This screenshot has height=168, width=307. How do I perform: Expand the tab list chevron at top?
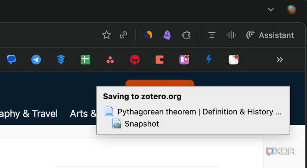[271, 9]
